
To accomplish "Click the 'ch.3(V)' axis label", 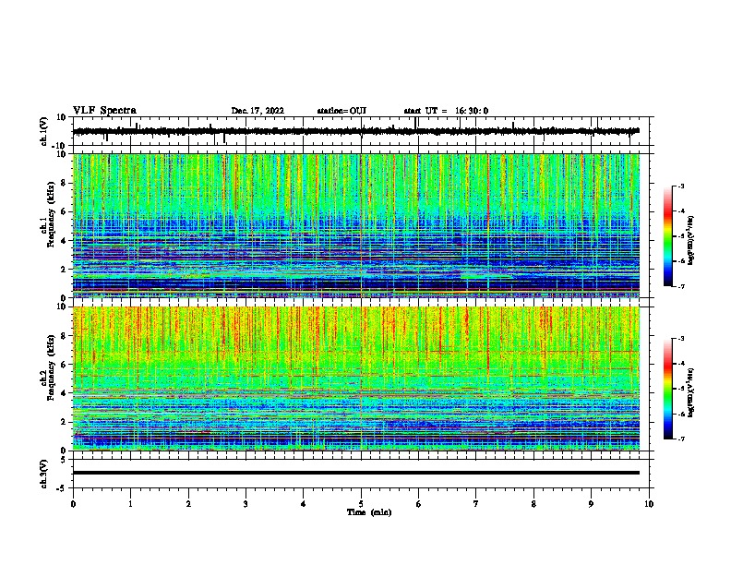I will point(44,474).
